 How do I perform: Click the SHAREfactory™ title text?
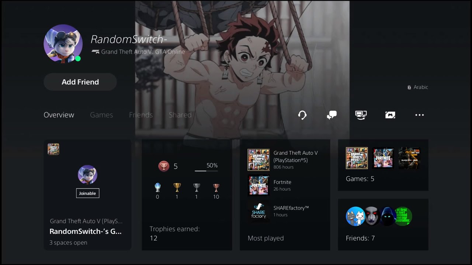tap(291, 208)
